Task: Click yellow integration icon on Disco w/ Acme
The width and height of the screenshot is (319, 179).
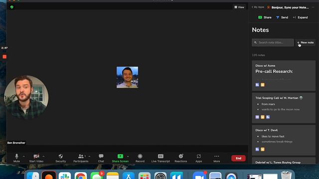Action: pos(263,85)
